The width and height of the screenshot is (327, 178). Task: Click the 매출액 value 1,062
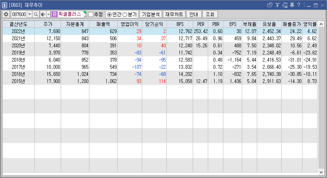tap(111, 81)
